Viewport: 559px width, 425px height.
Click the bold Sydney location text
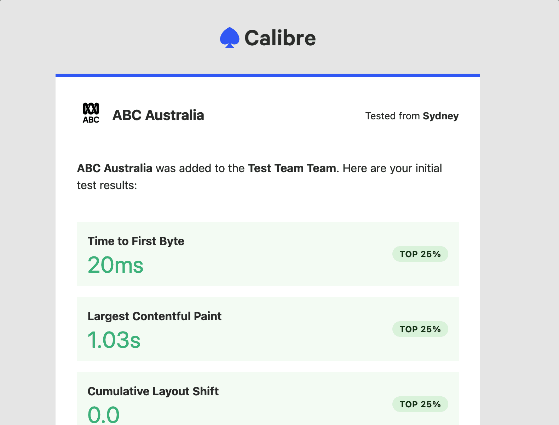440,116
